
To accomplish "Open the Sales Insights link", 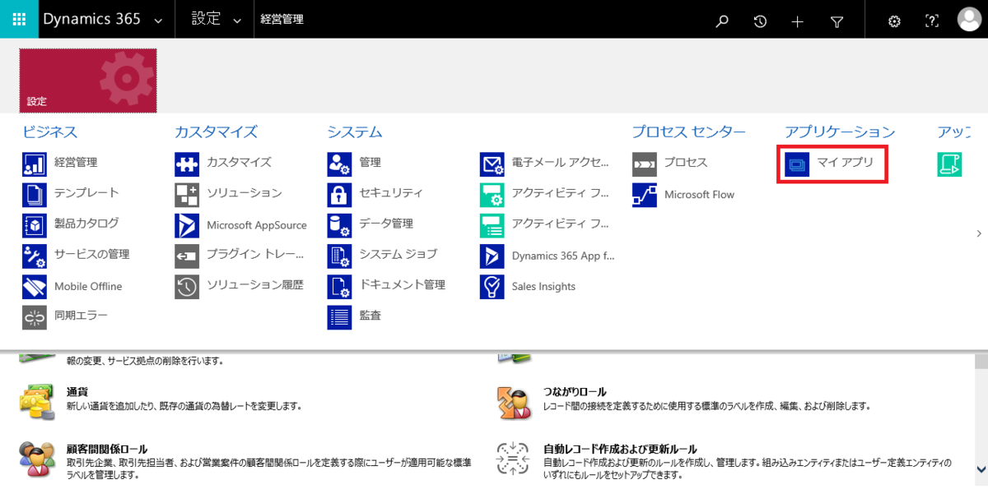I will tap(543, 287).
